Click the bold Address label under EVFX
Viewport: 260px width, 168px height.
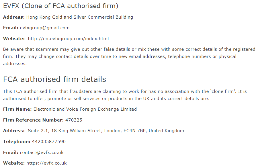pos(14,17)
